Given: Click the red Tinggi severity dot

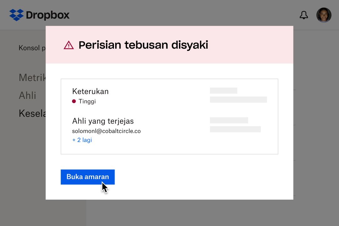Looking at the screenshot, I should [74, 101].
